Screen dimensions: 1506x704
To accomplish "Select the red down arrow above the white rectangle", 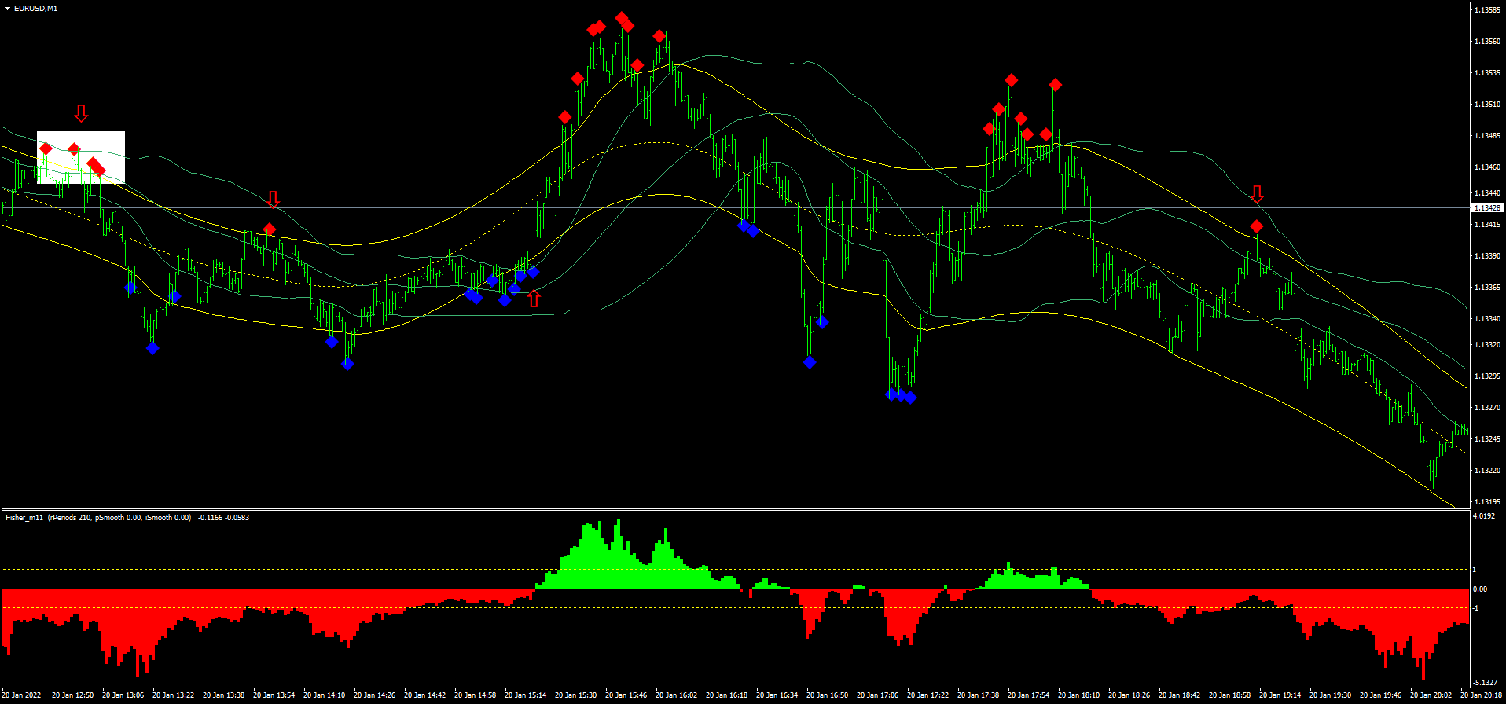I will pos(81,113).
